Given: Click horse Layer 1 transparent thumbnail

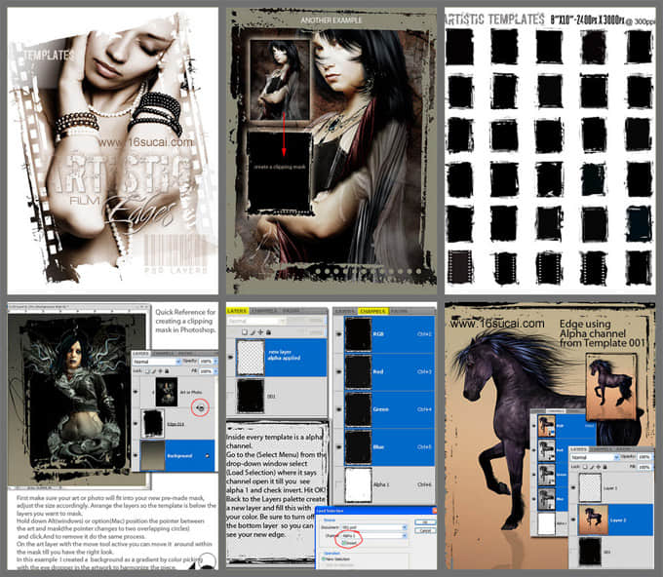Looking at the screenshot, I should point(591,487).
